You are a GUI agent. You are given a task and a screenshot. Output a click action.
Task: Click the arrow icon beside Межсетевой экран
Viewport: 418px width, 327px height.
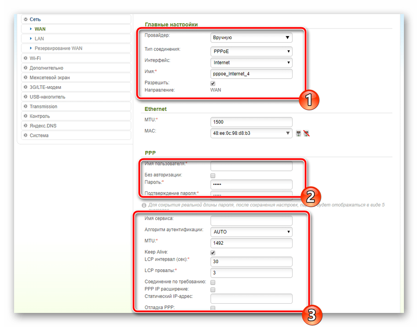click(x=26, y=77)
